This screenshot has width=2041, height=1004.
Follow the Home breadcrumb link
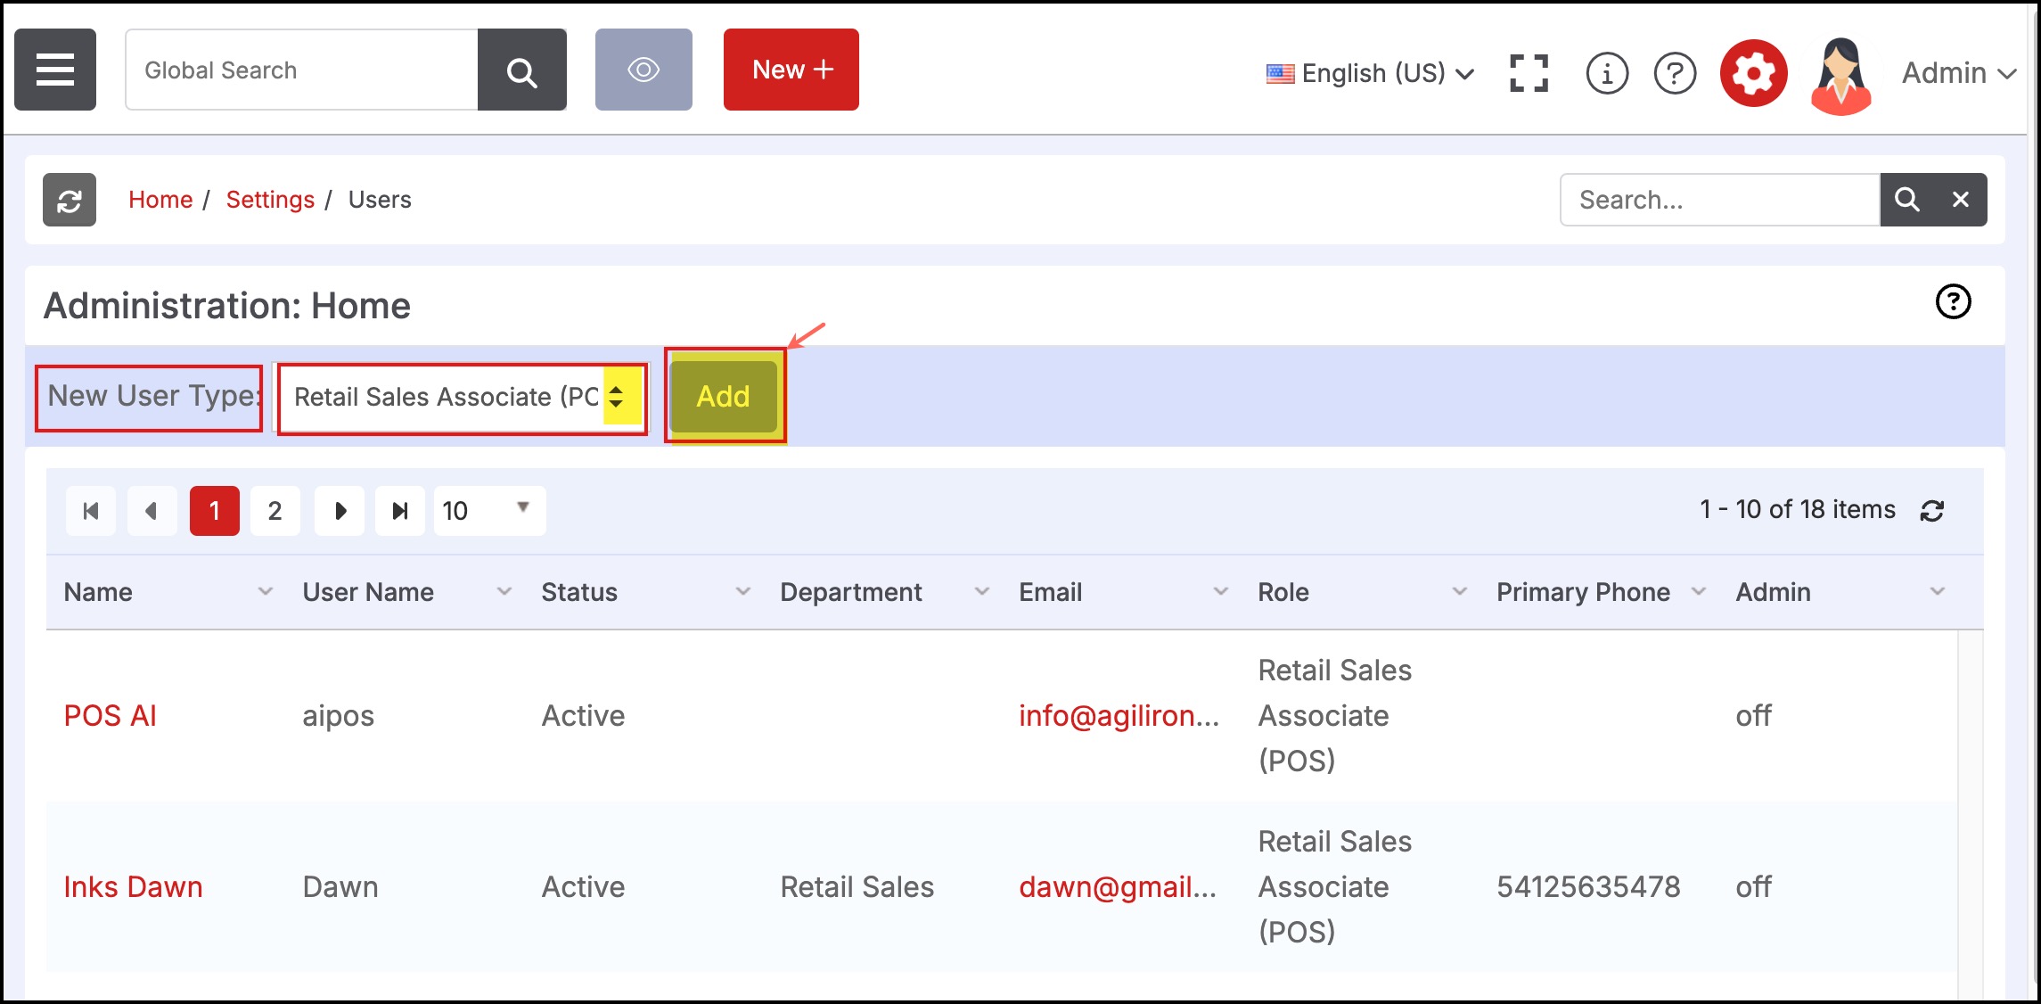click(160, 200)
